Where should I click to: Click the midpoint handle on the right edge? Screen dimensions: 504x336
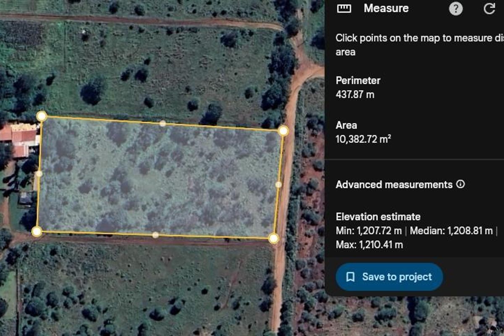278,185
